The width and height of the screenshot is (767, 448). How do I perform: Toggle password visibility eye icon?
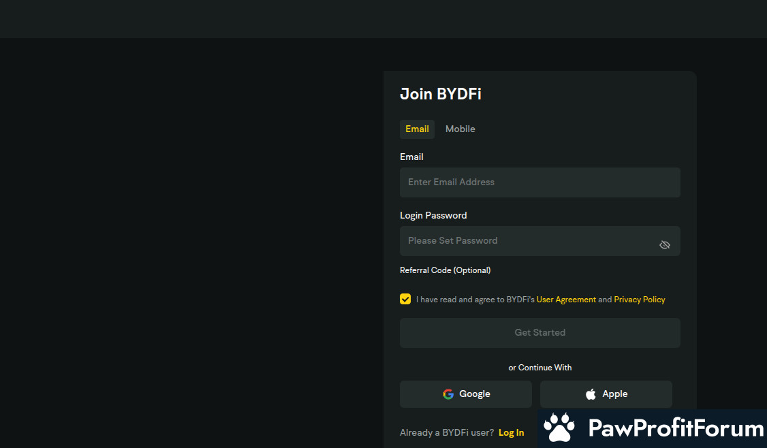(x=665, y=245)
